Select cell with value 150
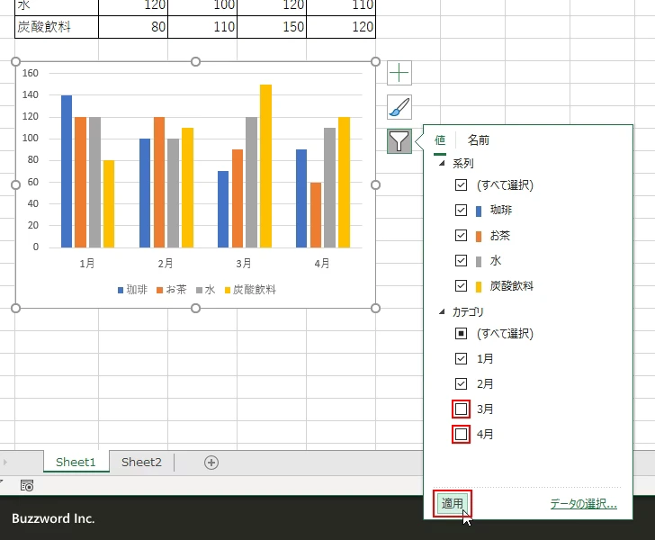The height and width of the screenshot is (540, 655). (272, 27)
